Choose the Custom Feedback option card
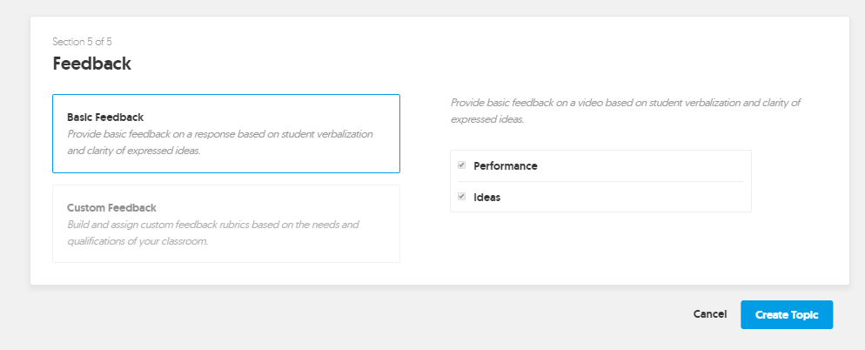Image resolution: width=865 pixels, height=350 pixels. pos(226,224)
